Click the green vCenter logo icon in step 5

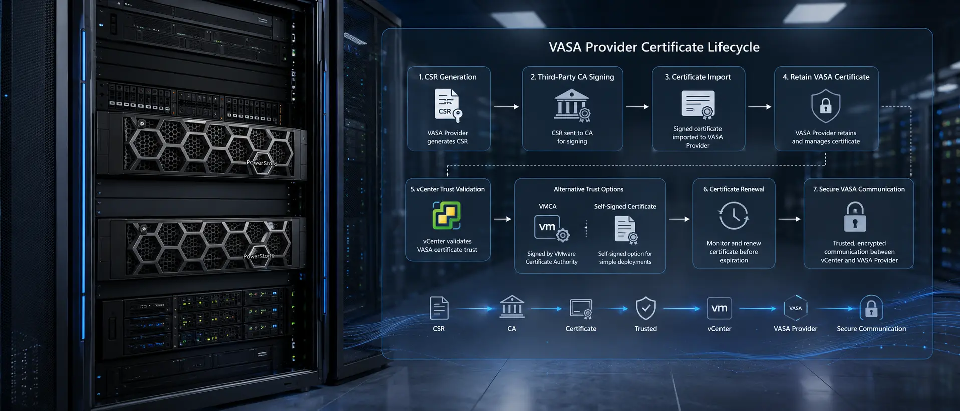[446, 215]
